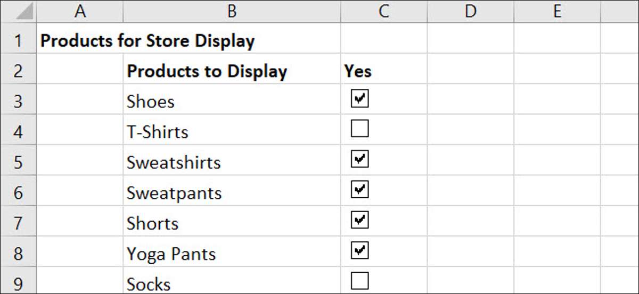
Task: Toggle the Sweatpants checkbox
Action: pyautogui.click(x=360, y=189)
